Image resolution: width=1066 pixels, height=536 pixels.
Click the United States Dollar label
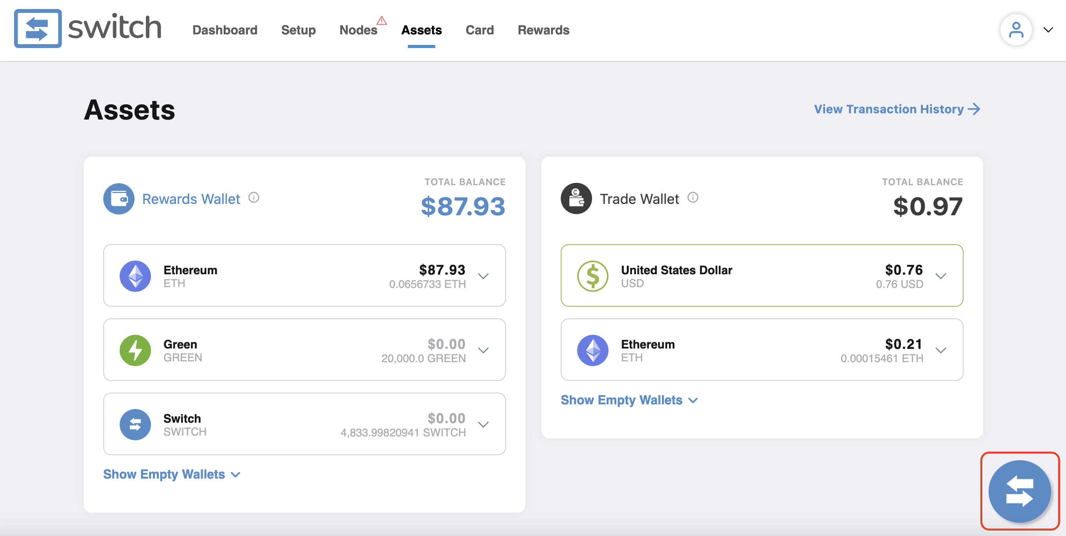[676, 270]
